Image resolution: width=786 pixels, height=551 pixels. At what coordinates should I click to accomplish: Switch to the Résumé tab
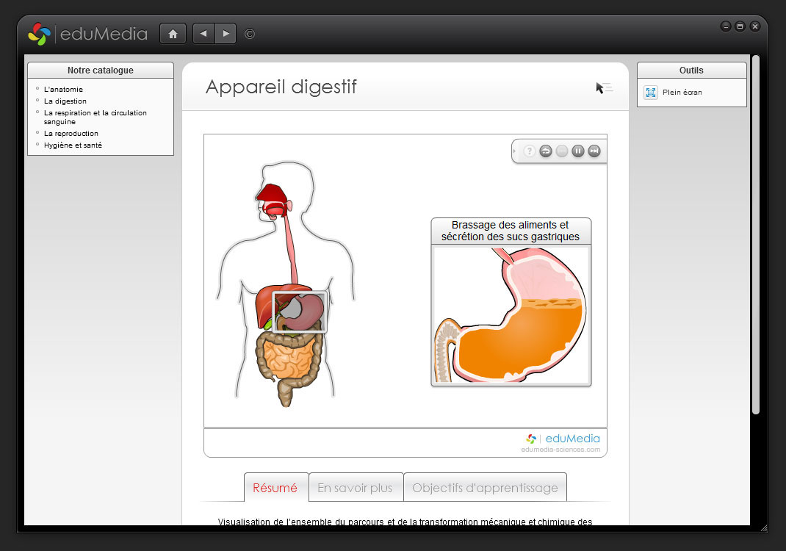pos(275,488)
